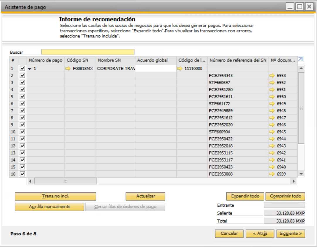Proceed with the Siguiente button
Screen dimensions: 317x247
tap(291, 234)
